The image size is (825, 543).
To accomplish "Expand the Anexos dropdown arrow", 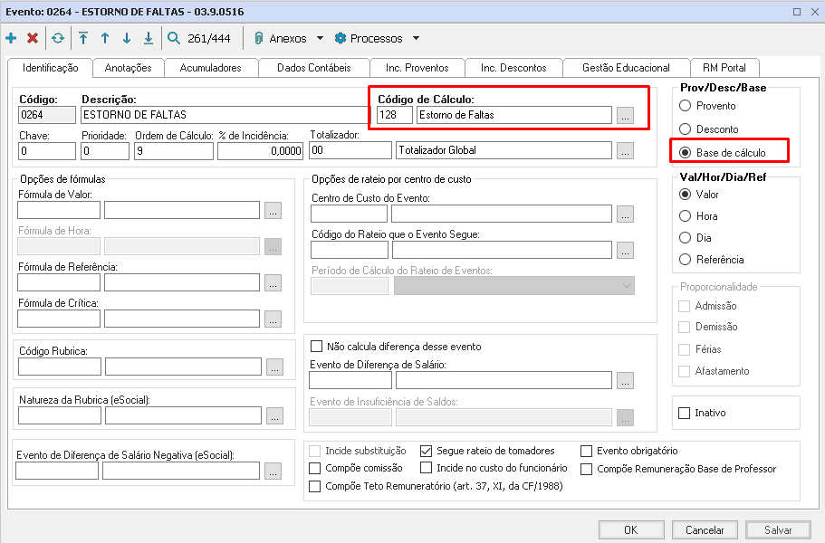I will pos(320,38).
